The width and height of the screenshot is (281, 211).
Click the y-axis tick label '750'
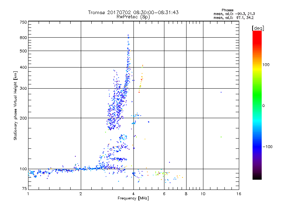pyautogui.click(x=23, y=22)
